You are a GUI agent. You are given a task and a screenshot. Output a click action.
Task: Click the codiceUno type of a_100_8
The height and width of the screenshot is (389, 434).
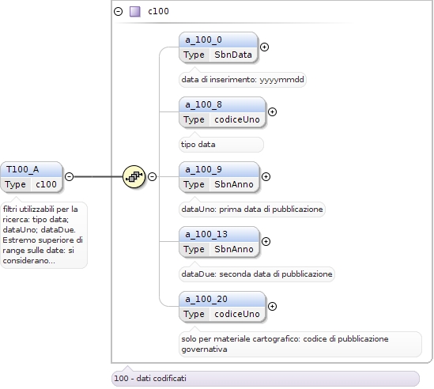[237, 119]
